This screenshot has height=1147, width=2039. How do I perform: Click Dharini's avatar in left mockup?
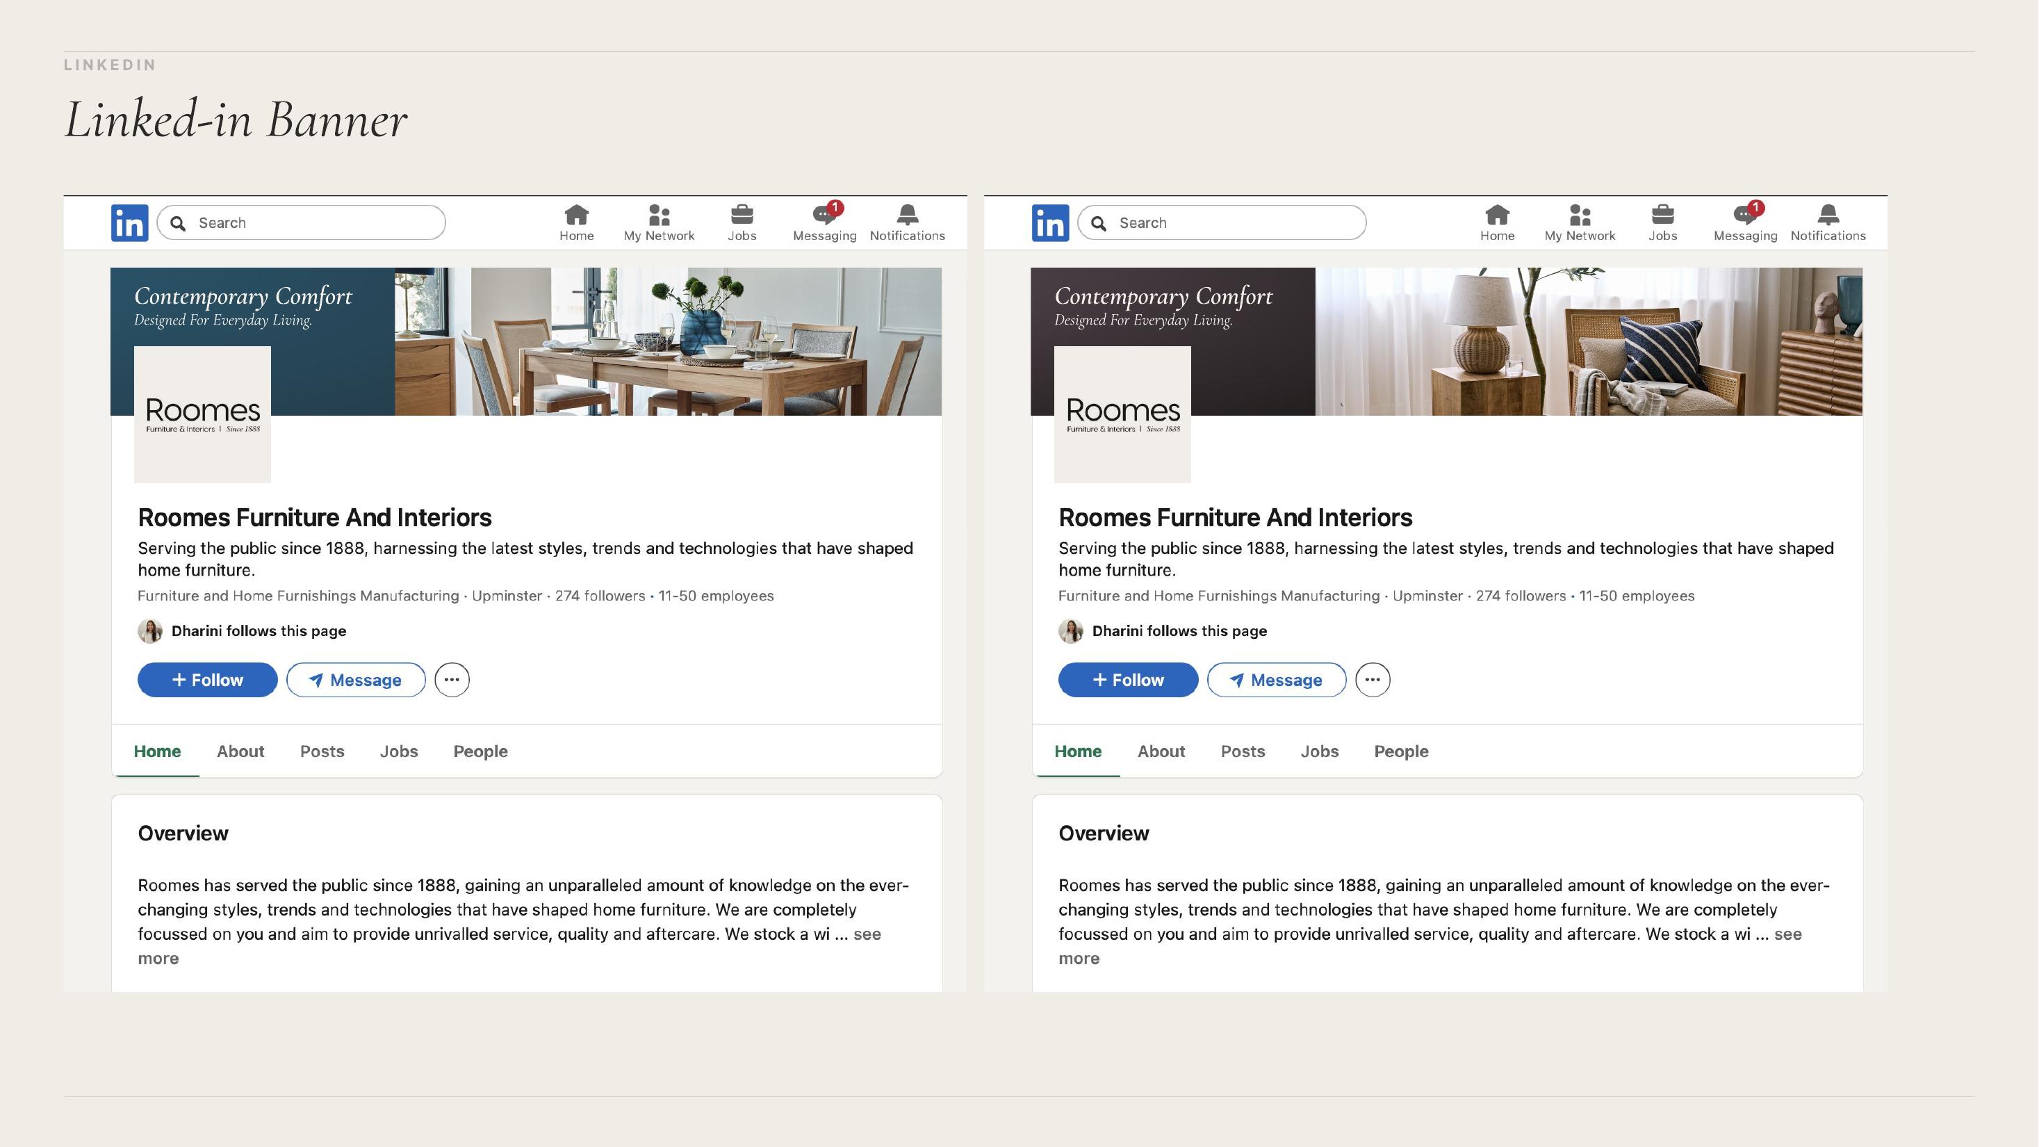[149, 631]
